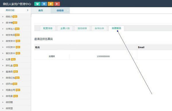The image size is (172, 111).
Task: Open the 微信红包 menu entry
Action: click(x=15, y=78)
